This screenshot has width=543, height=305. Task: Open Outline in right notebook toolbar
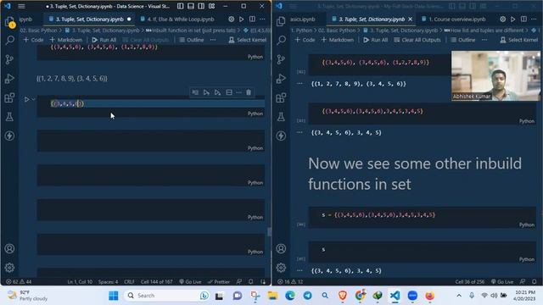coord(462,40)
